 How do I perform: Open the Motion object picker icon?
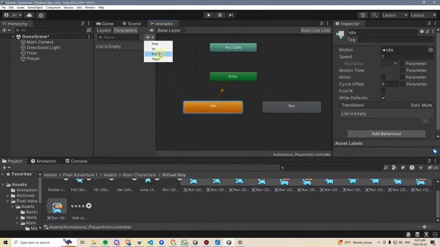coord(431,50)
